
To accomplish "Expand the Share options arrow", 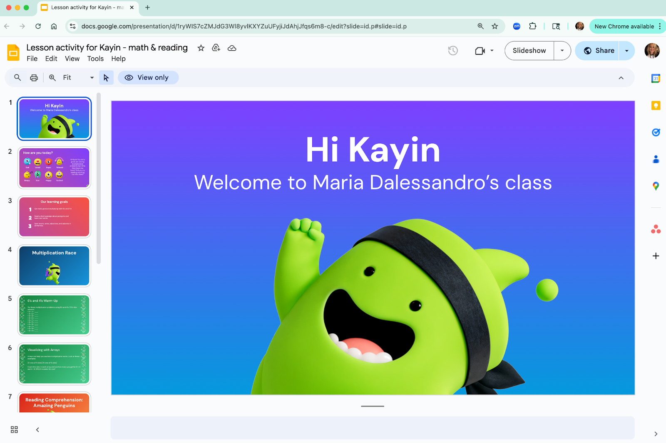I will point(626,51).
